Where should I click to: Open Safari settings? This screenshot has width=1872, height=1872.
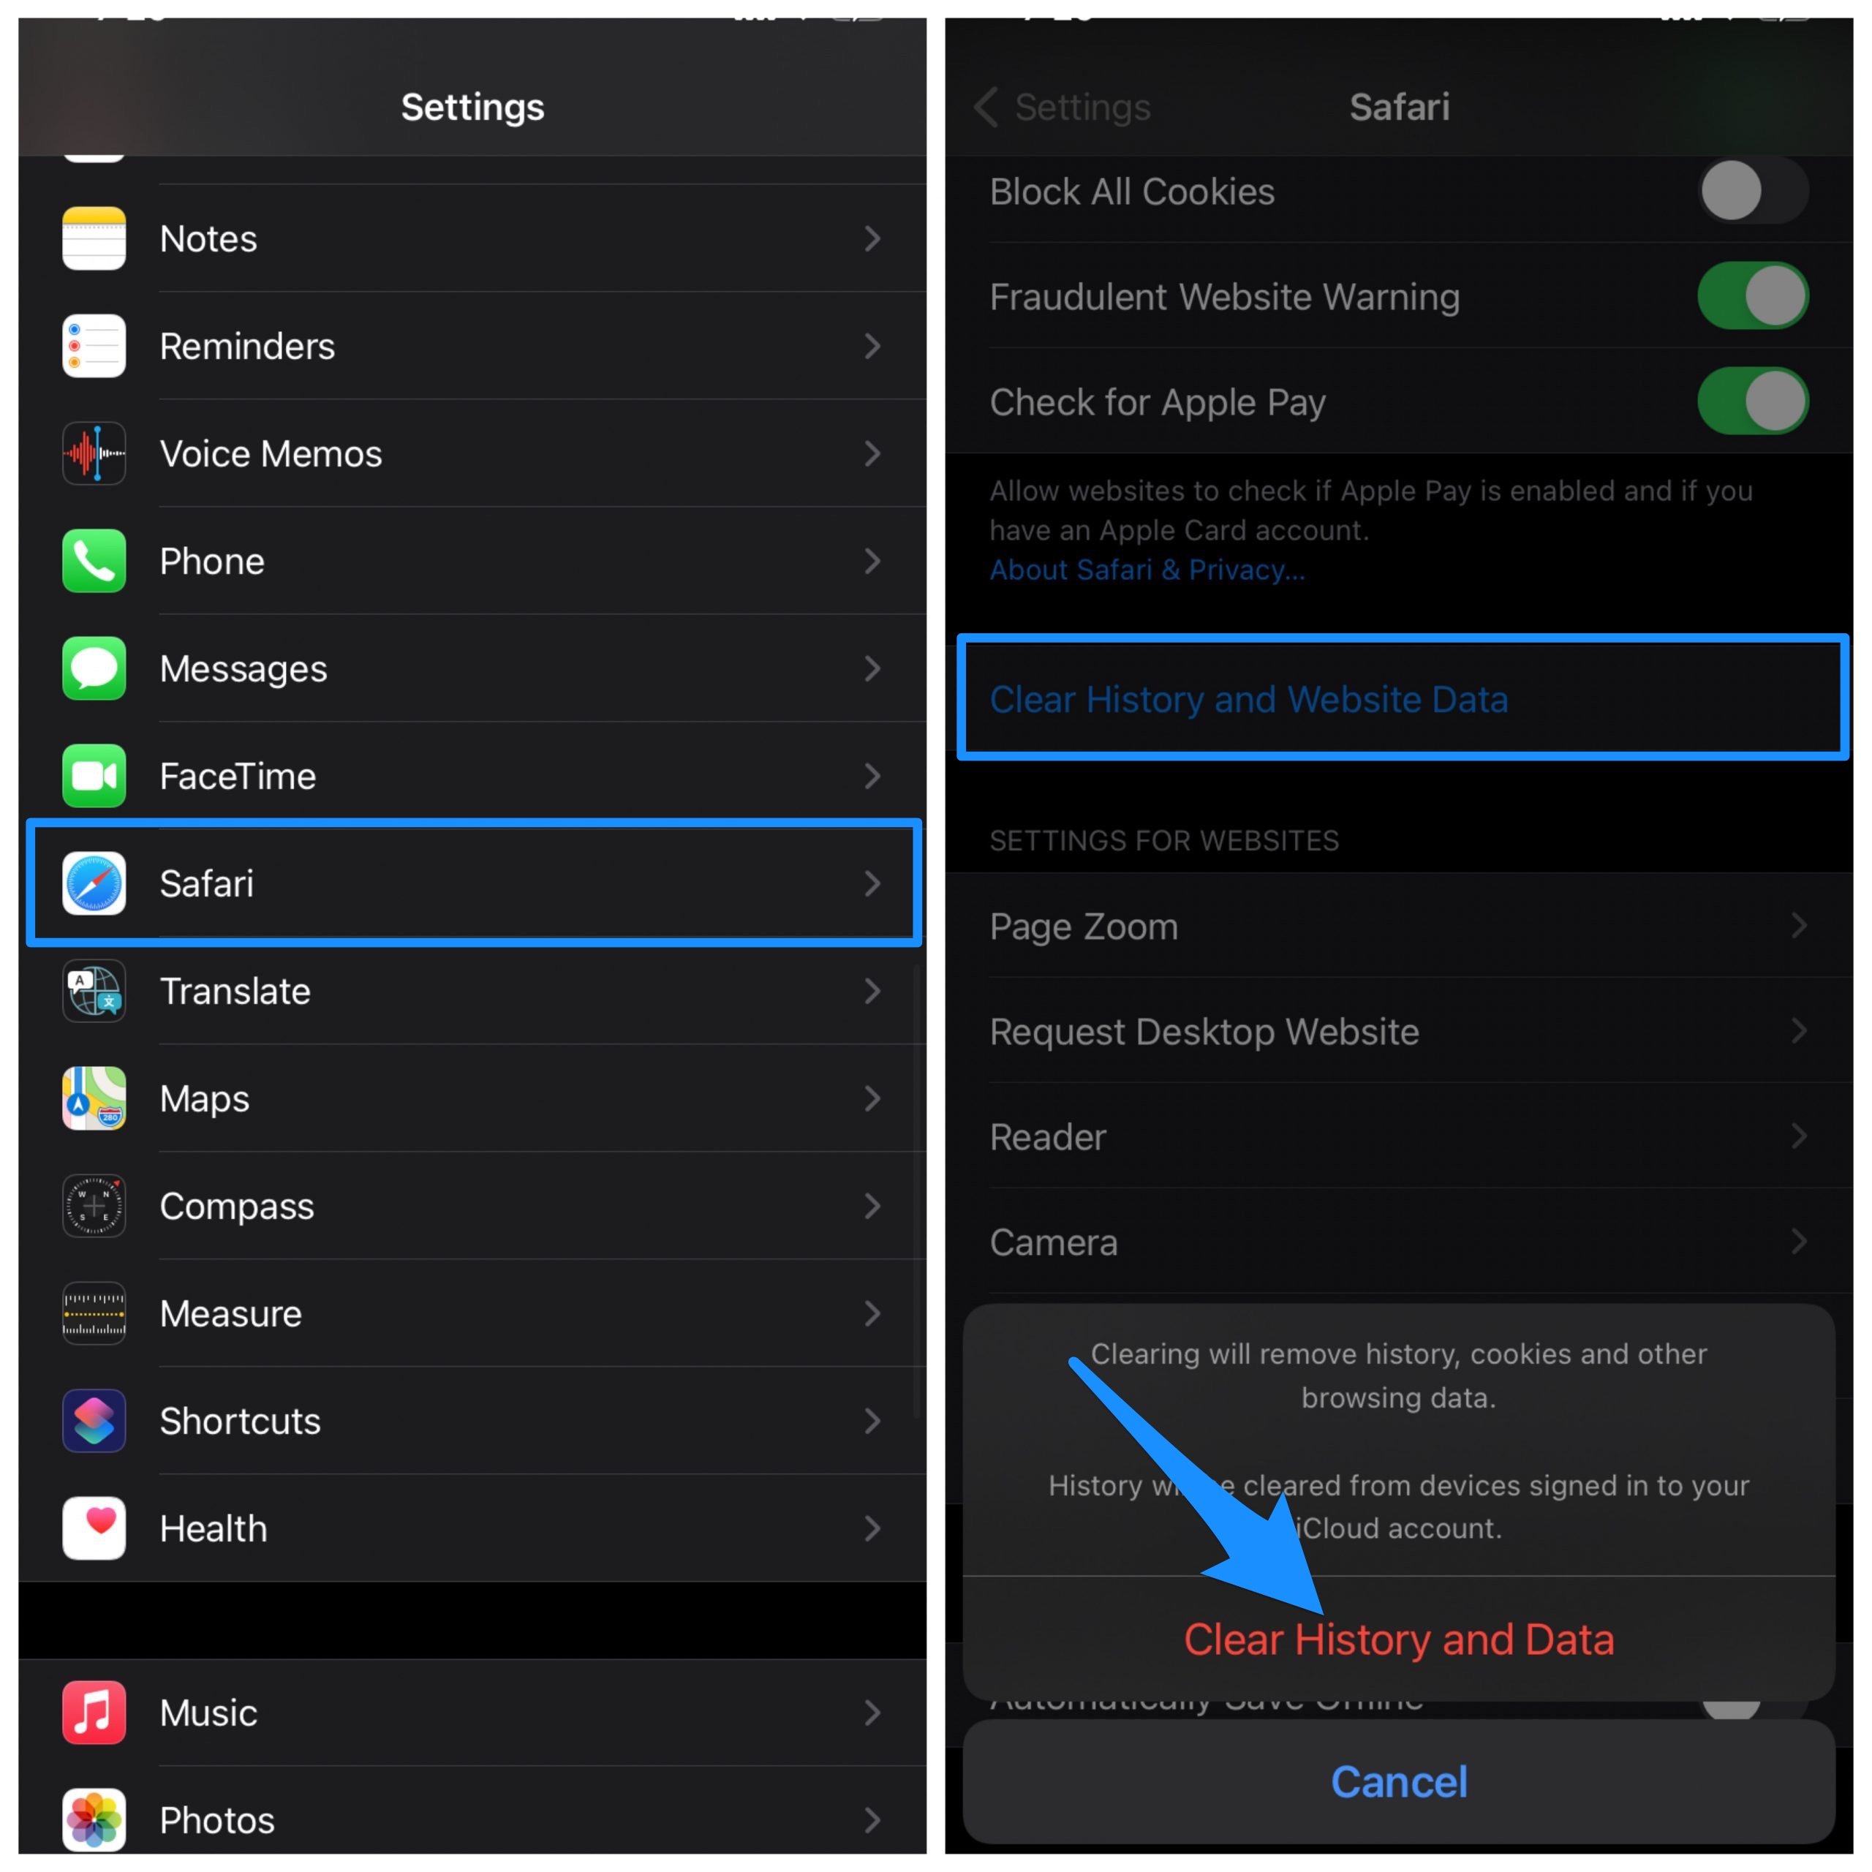click(x=468, y=883)
